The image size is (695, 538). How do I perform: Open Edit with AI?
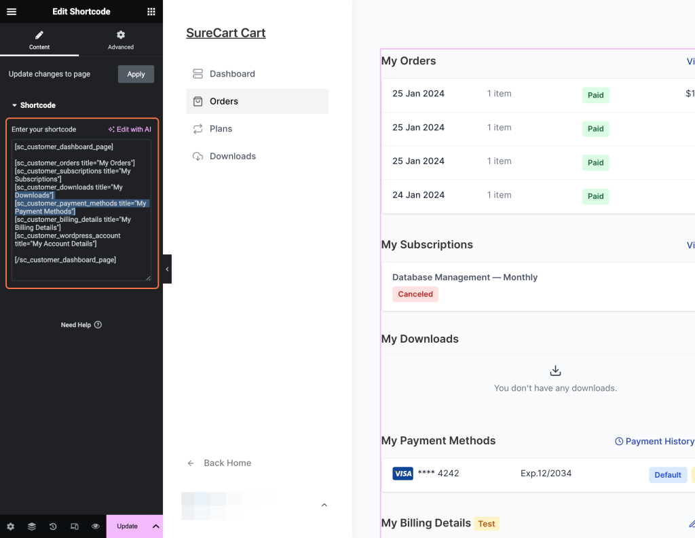(x=130, y=129)
